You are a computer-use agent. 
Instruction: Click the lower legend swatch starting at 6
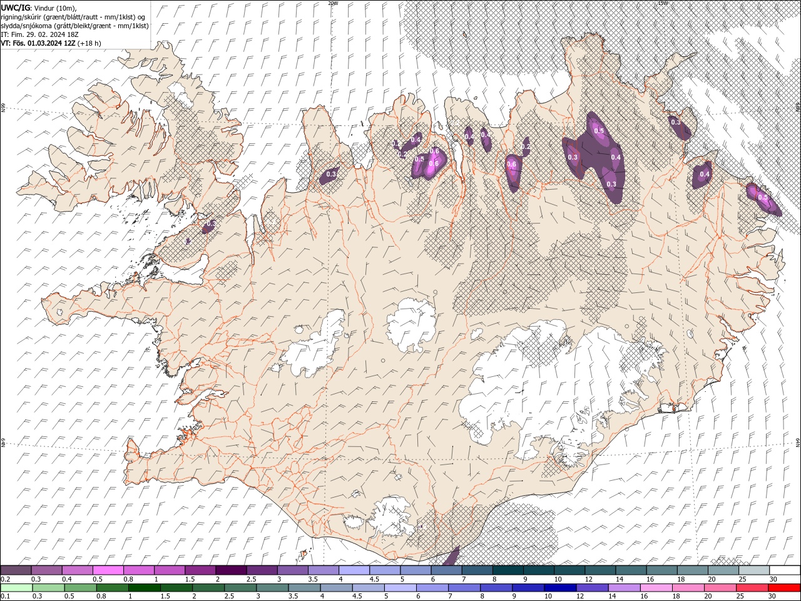432,587
